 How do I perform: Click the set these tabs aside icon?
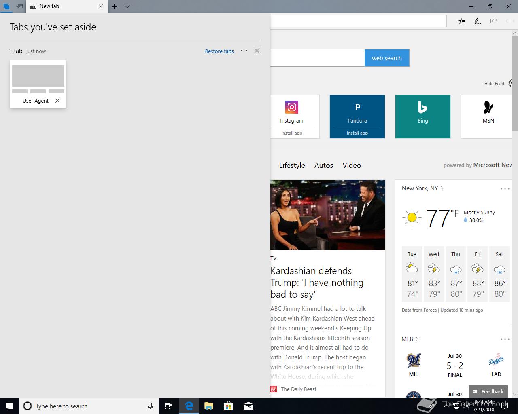point(19,6)
